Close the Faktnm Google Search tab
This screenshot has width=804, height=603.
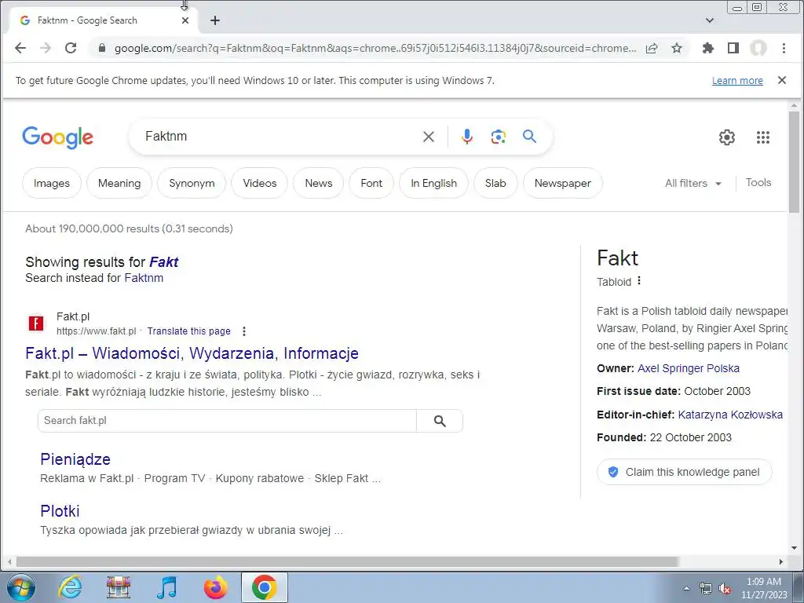185,20
